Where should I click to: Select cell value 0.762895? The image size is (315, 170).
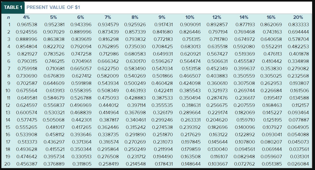pyautogui.click(x=108, y=47)
